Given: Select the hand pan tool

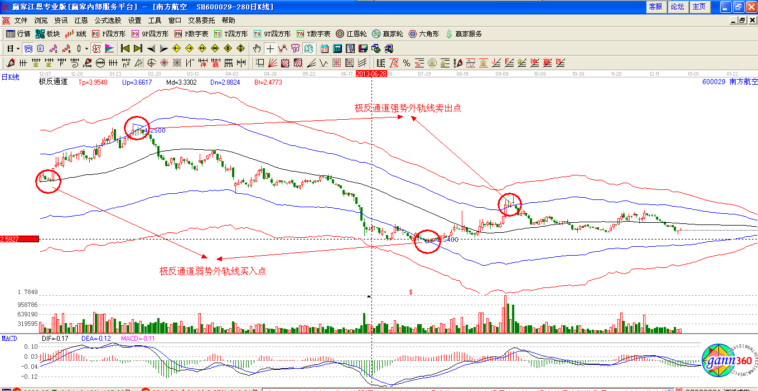Looking at the screenshot, I should pos(257,48).
